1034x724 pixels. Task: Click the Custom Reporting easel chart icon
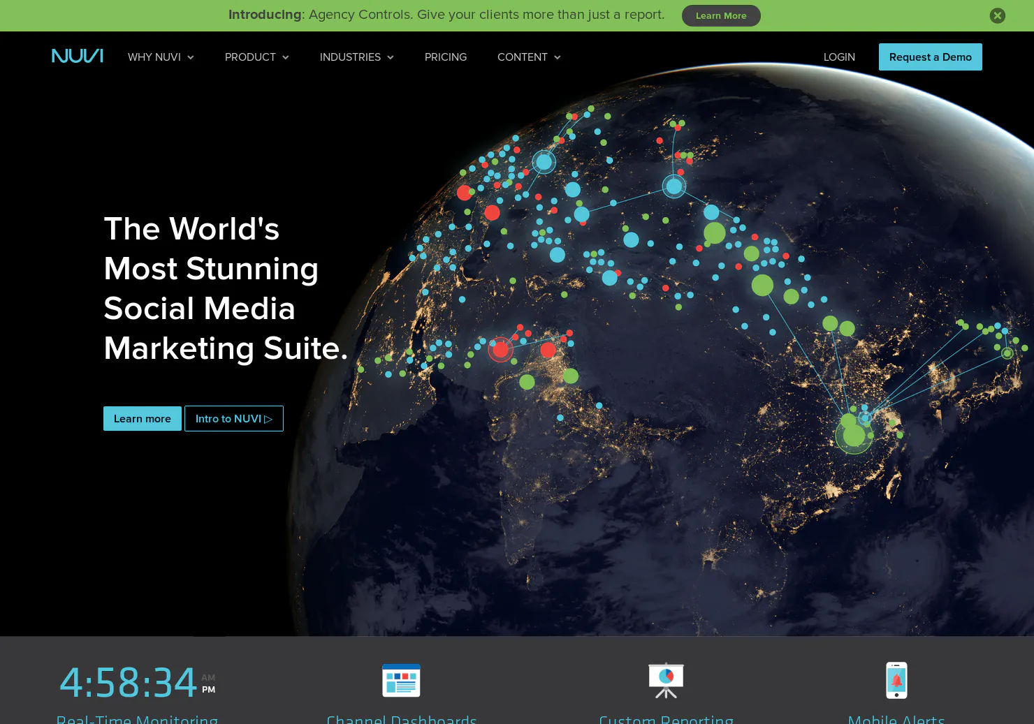tap(666, 680)
